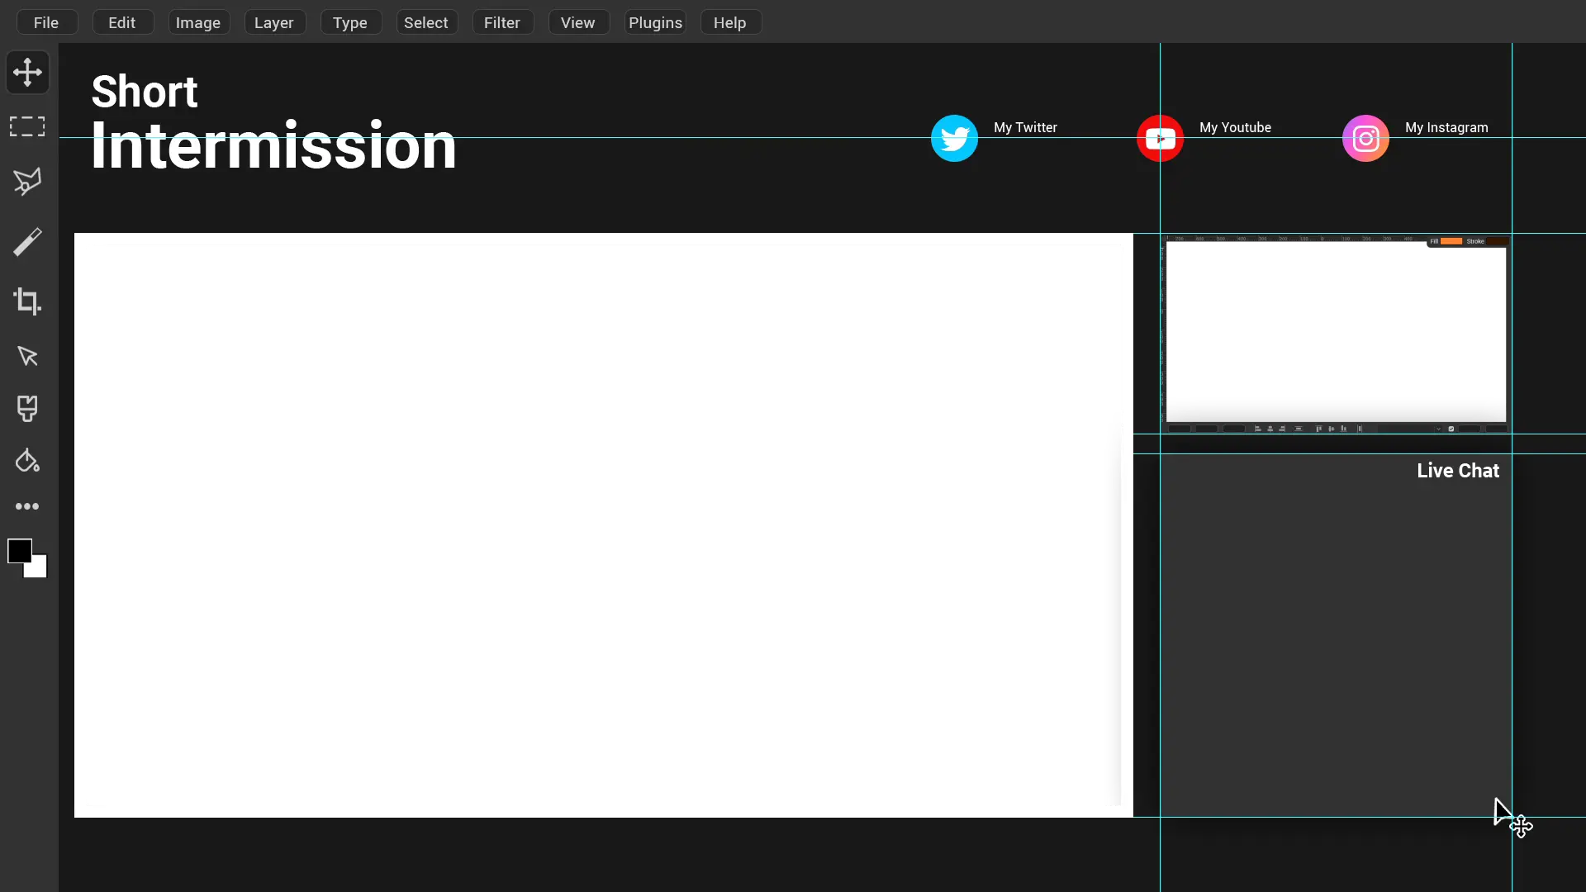Open the Help menu
This screenshot has height=892, width=1586.
click(x=730, y=22)
